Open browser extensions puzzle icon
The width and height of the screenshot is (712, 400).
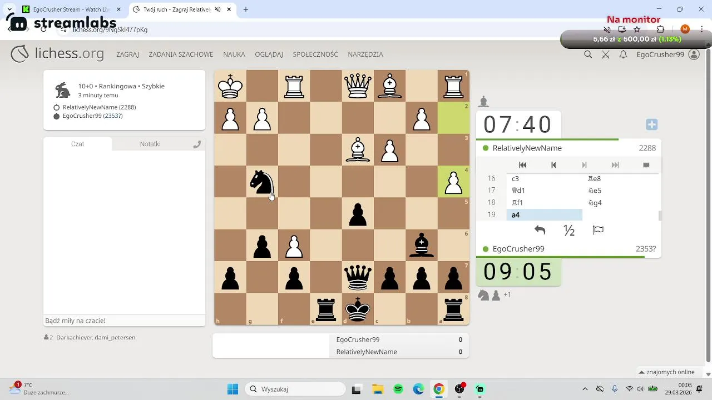[x=661, y=29]
